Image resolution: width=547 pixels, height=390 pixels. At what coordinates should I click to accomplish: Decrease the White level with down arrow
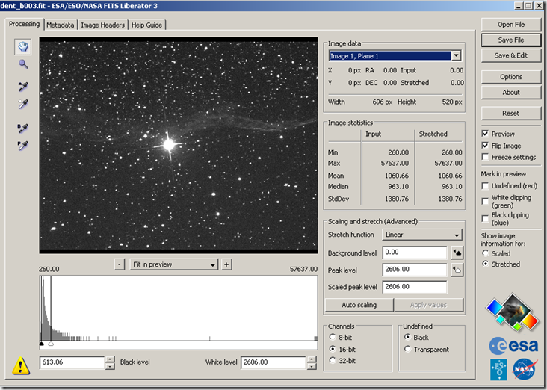[312, 366]
